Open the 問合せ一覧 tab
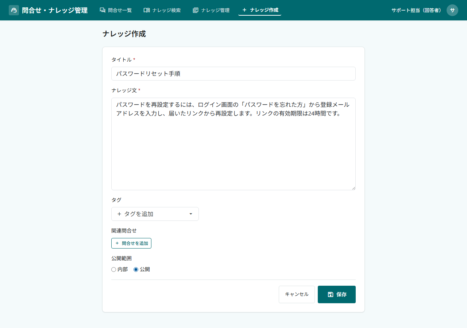The width and height of the screenshot is (467, 328). (116, 10)
